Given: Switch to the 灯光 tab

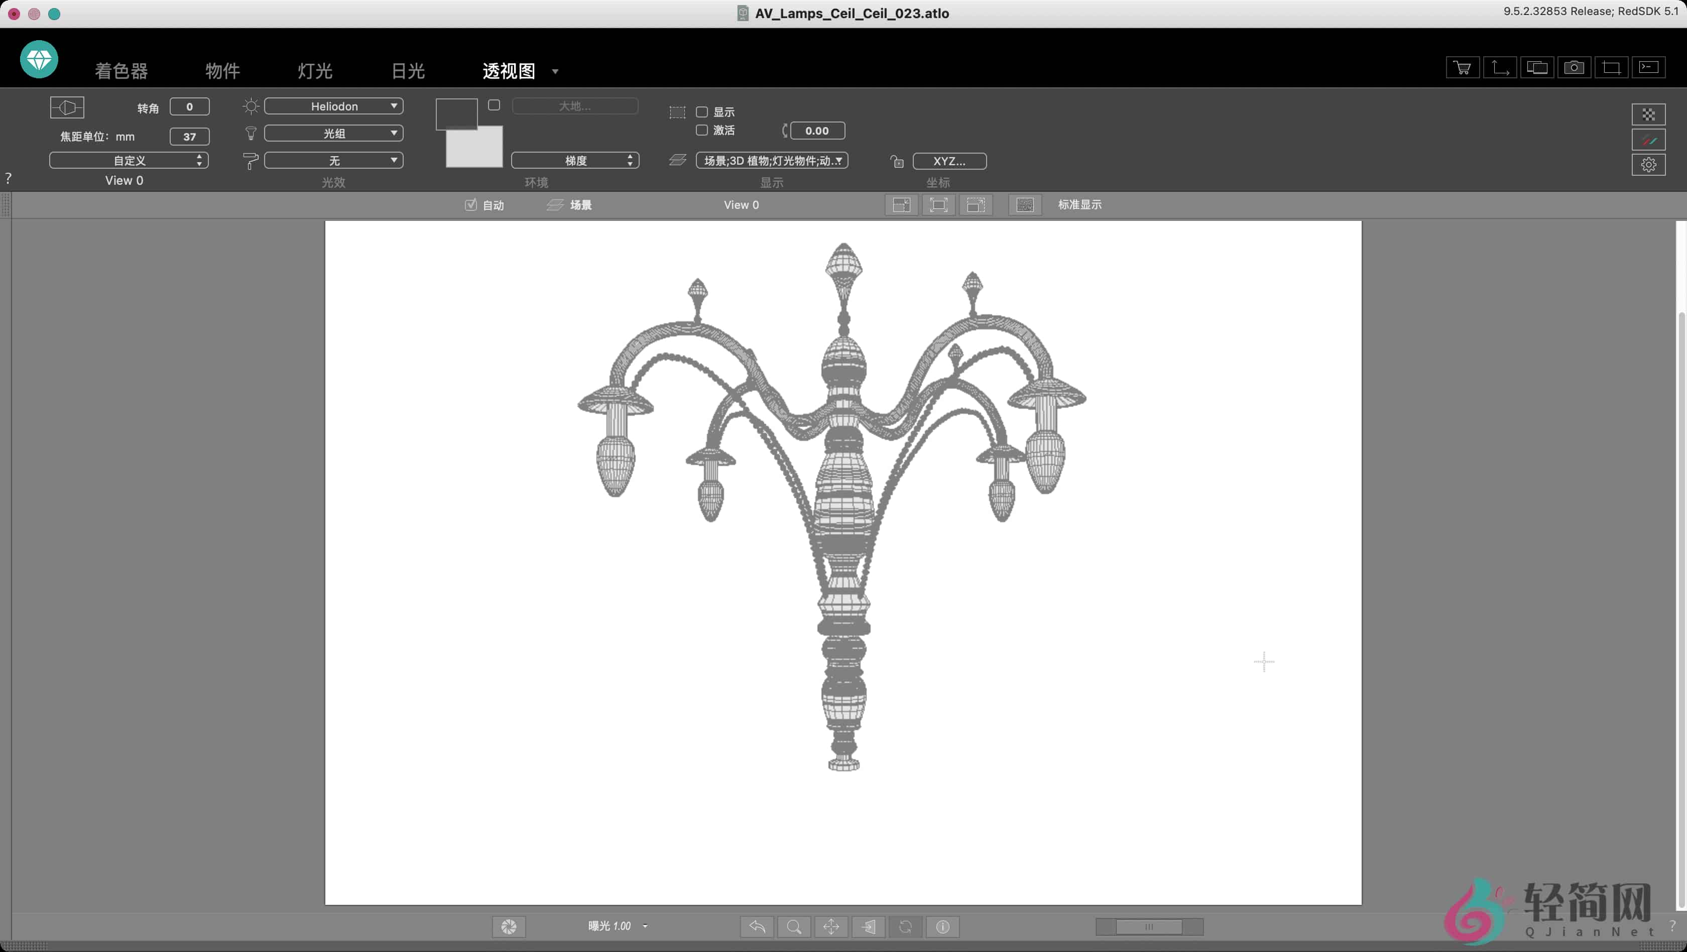Looking at the screenshot, I should (x=314, y=71).
